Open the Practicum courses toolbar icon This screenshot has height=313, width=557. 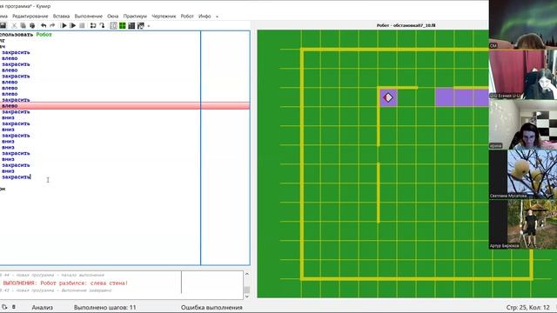141,25
